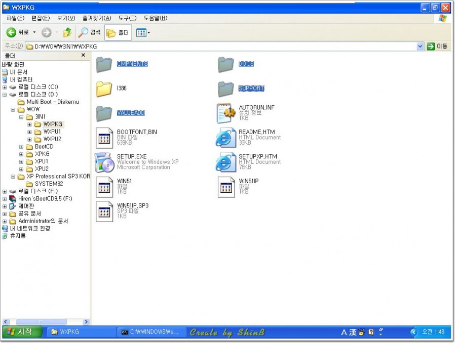Click the folder pane scroll left arrow
The image size is (456, 343).
6,322
